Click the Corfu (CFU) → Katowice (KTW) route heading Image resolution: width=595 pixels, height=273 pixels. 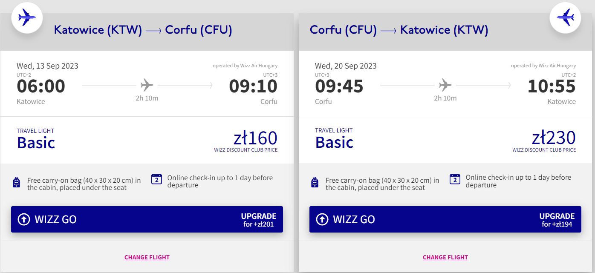point(399,30)
